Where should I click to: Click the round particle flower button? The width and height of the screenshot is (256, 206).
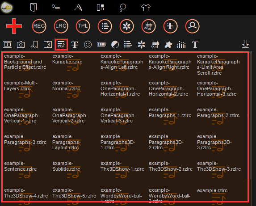127,26
